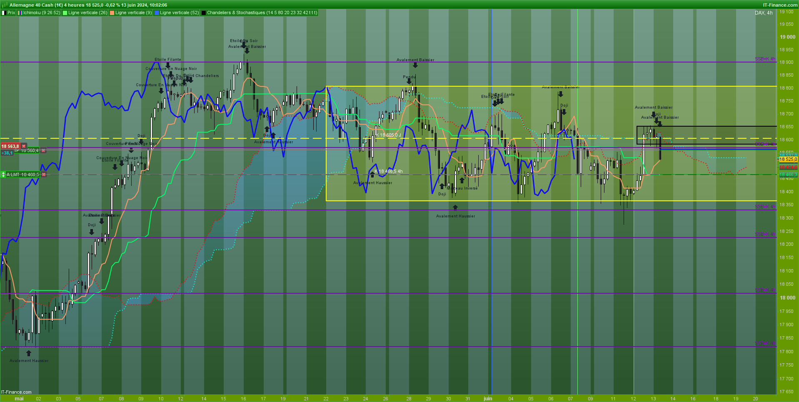Click the IT-Finance.com link at top right

pos(780,5)
